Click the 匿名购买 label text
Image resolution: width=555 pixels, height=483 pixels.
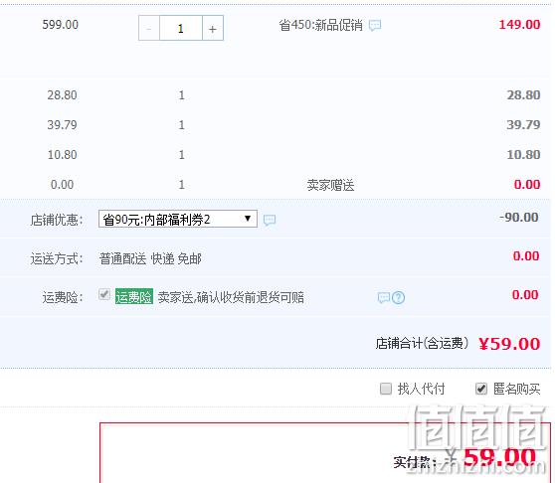(517, 389)
